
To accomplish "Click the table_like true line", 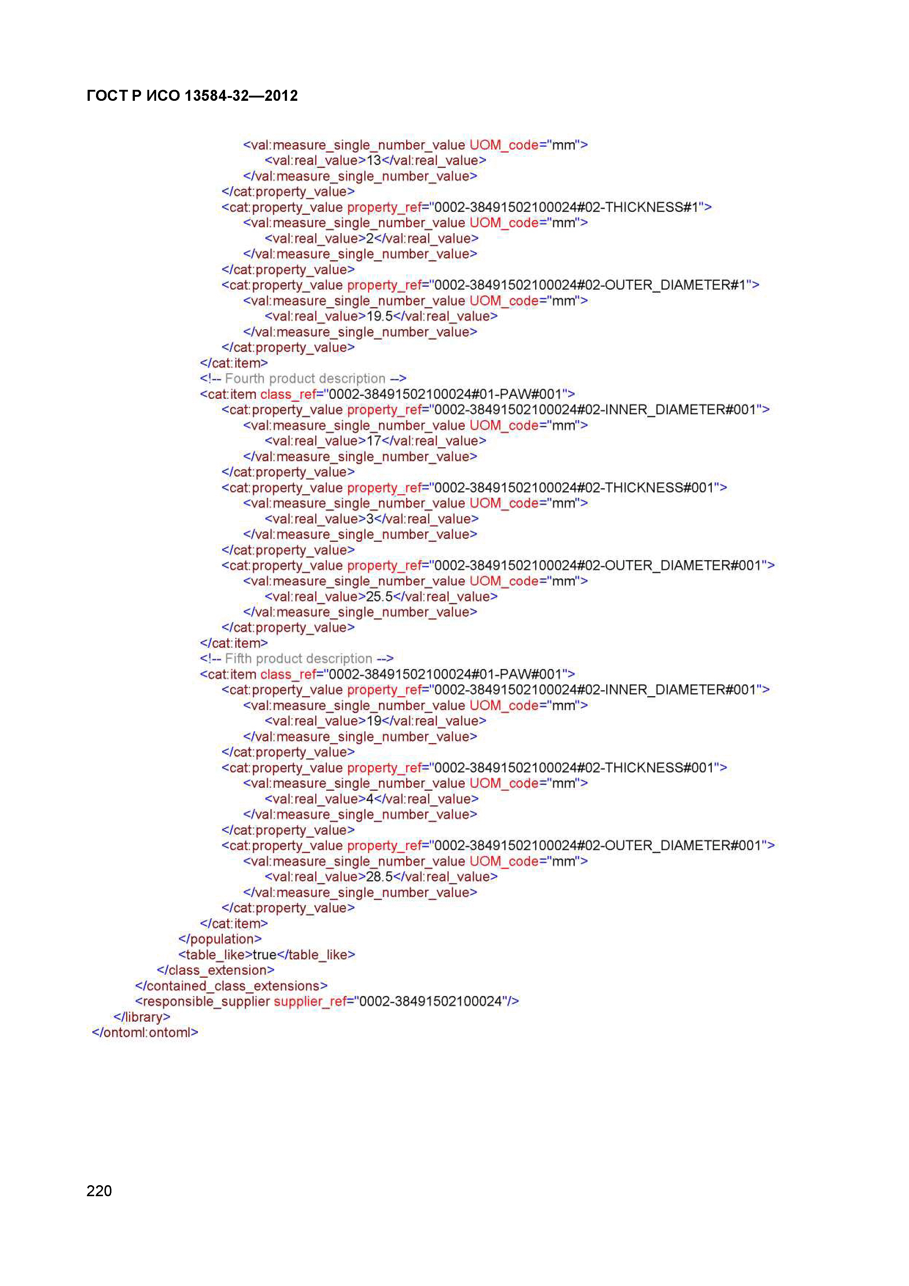I will (x=266, y=955).
